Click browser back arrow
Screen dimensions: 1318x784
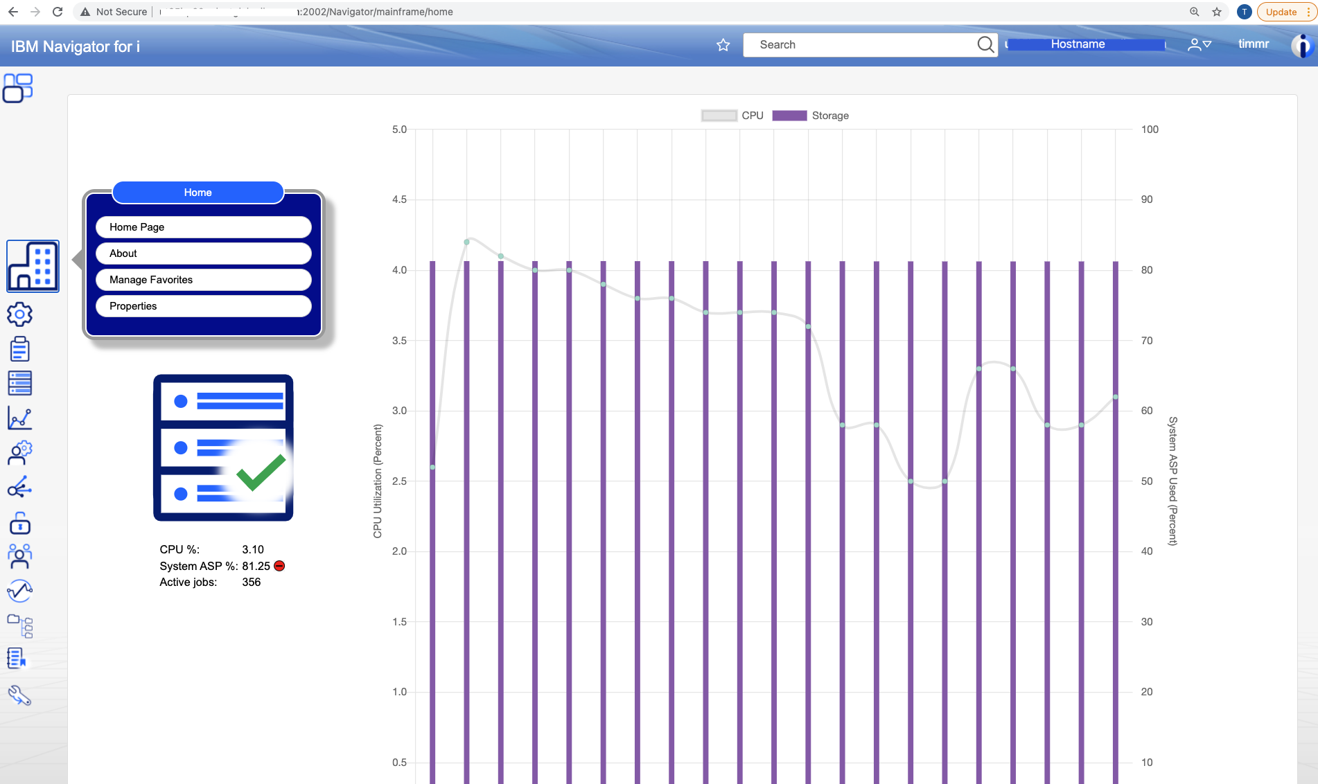13,12
